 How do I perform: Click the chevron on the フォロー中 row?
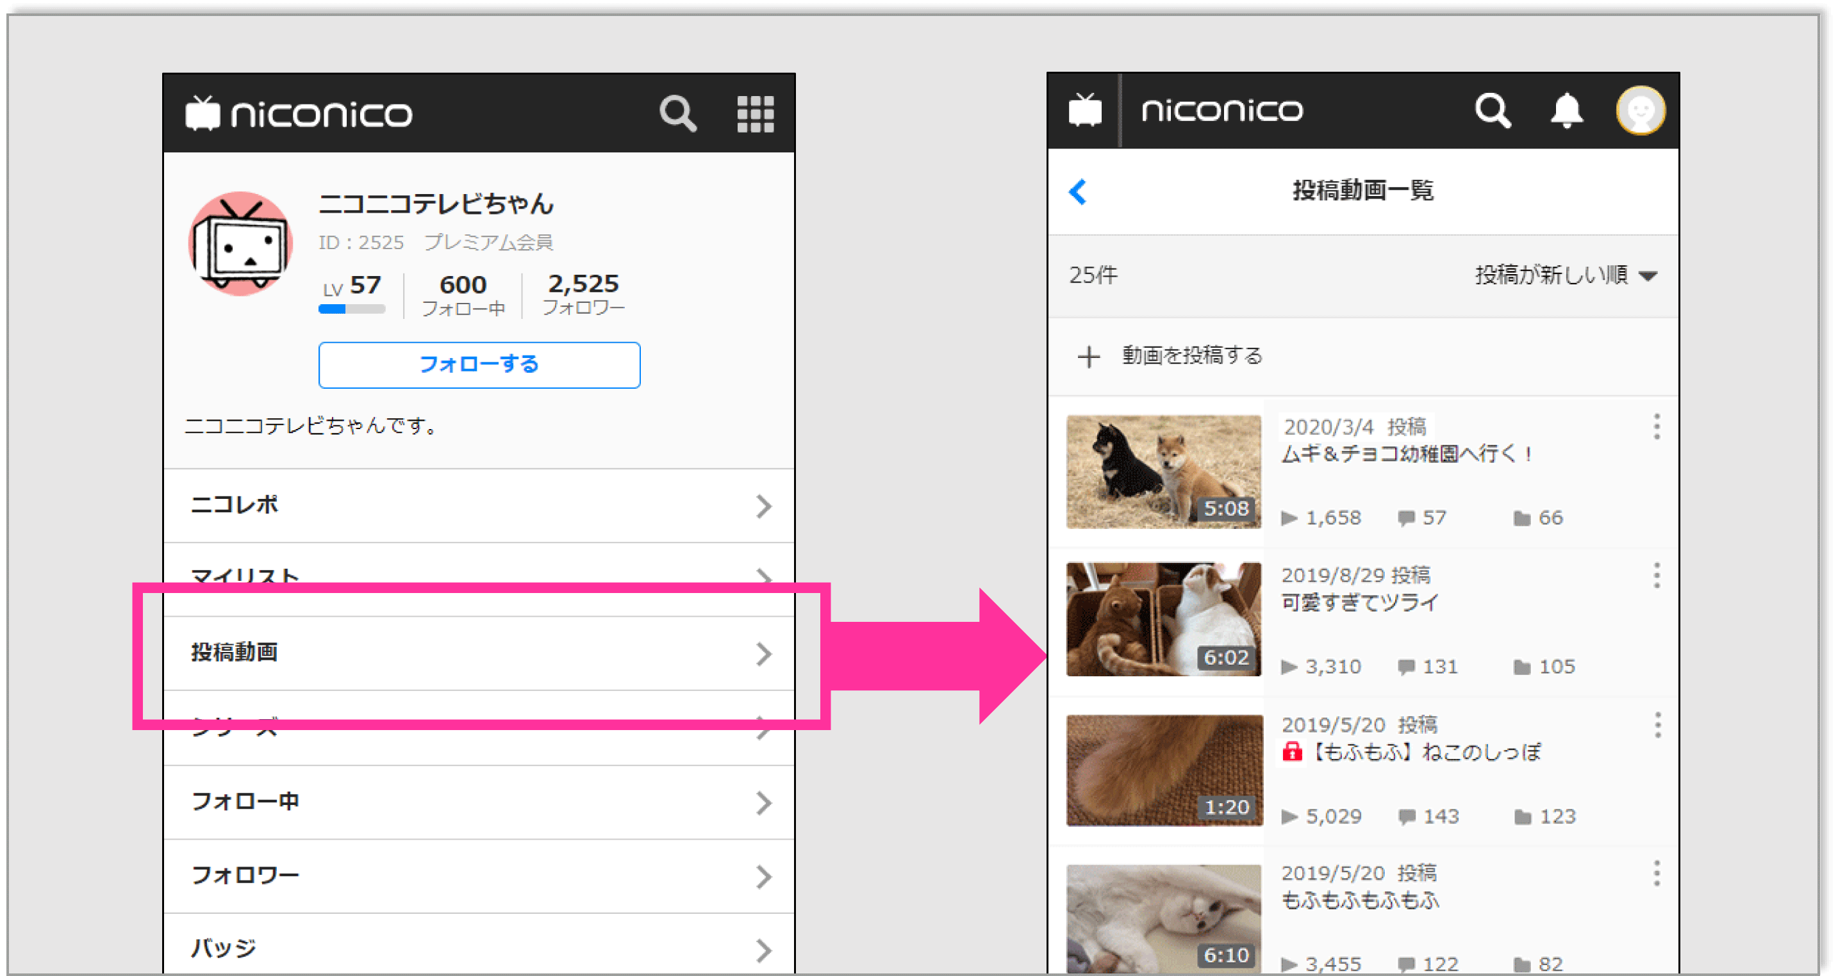[x=763, y=802]
